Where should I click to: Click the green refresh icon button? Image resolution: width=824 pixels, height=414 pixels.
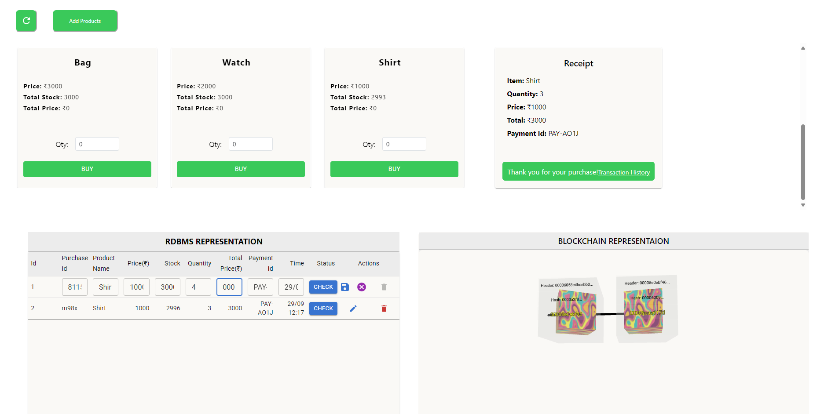26,21
